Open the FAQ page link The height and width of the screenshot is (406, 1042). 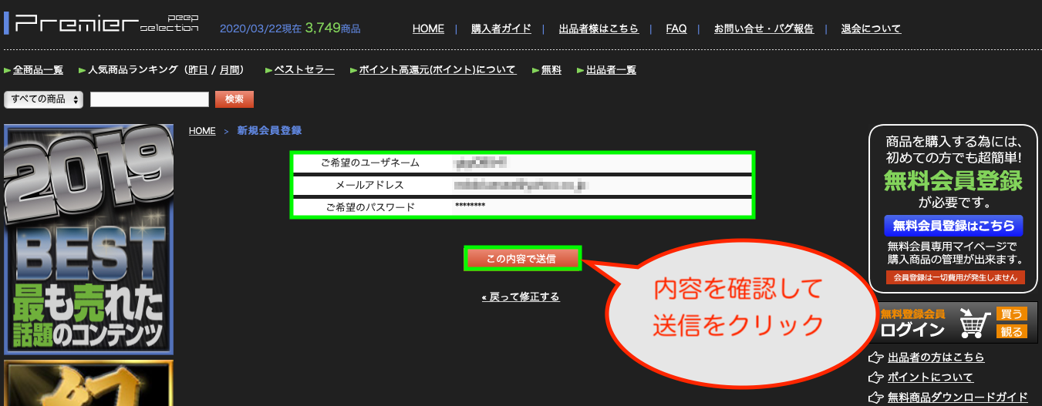point(676,29)
